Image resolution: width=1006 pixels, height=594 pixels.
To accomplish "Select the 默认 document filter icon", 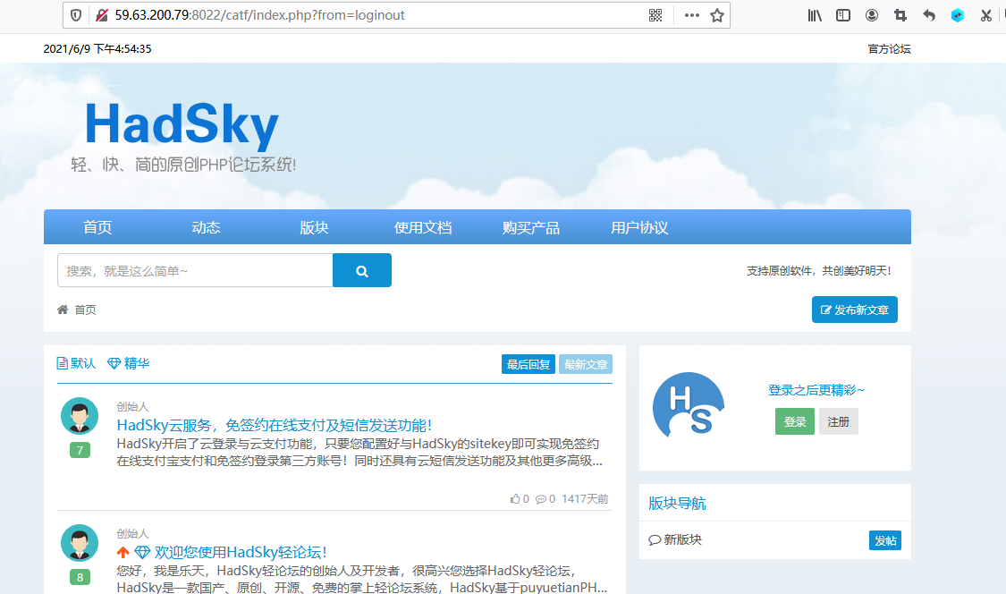I will click(62, 362).
